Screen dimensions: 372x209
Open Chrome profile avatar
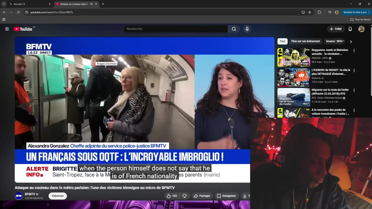(337, 12)
